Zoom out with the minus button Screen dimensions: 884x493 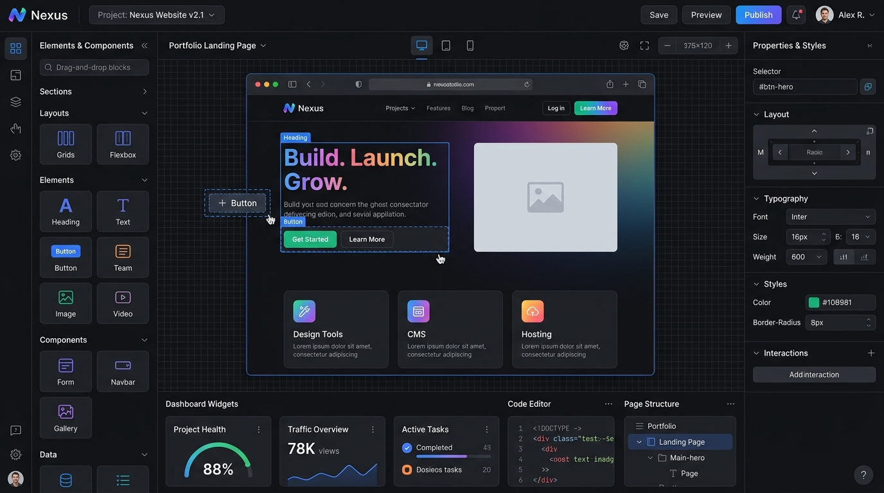[x=667, y=46]
